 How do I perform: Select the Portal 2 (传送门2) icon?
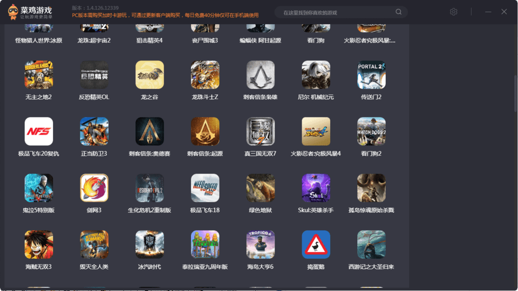pos(371,74)
